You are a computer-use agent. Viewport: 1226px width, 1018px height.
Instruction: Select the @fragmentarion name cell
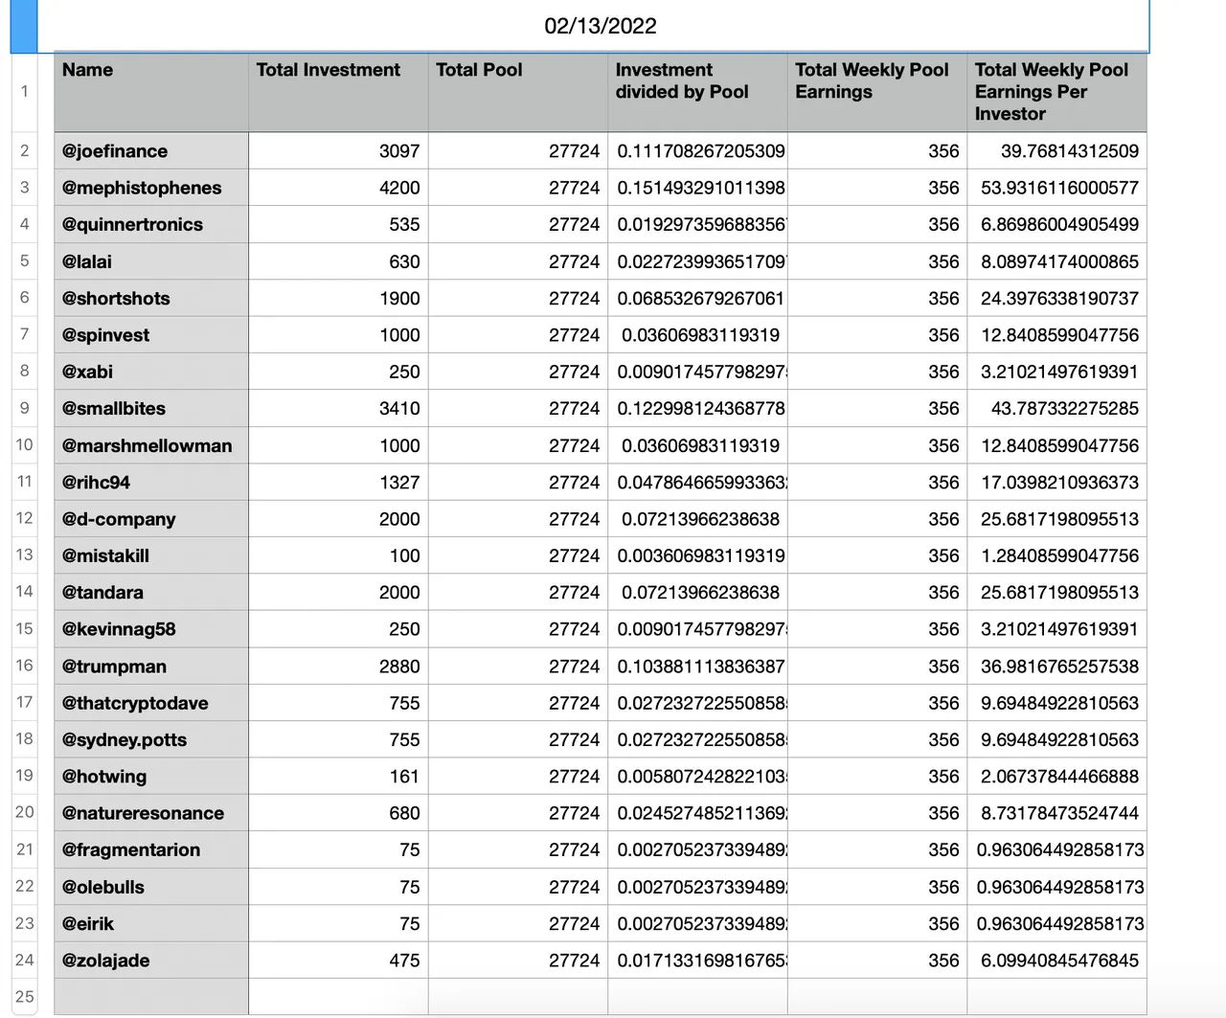[151, 849]
